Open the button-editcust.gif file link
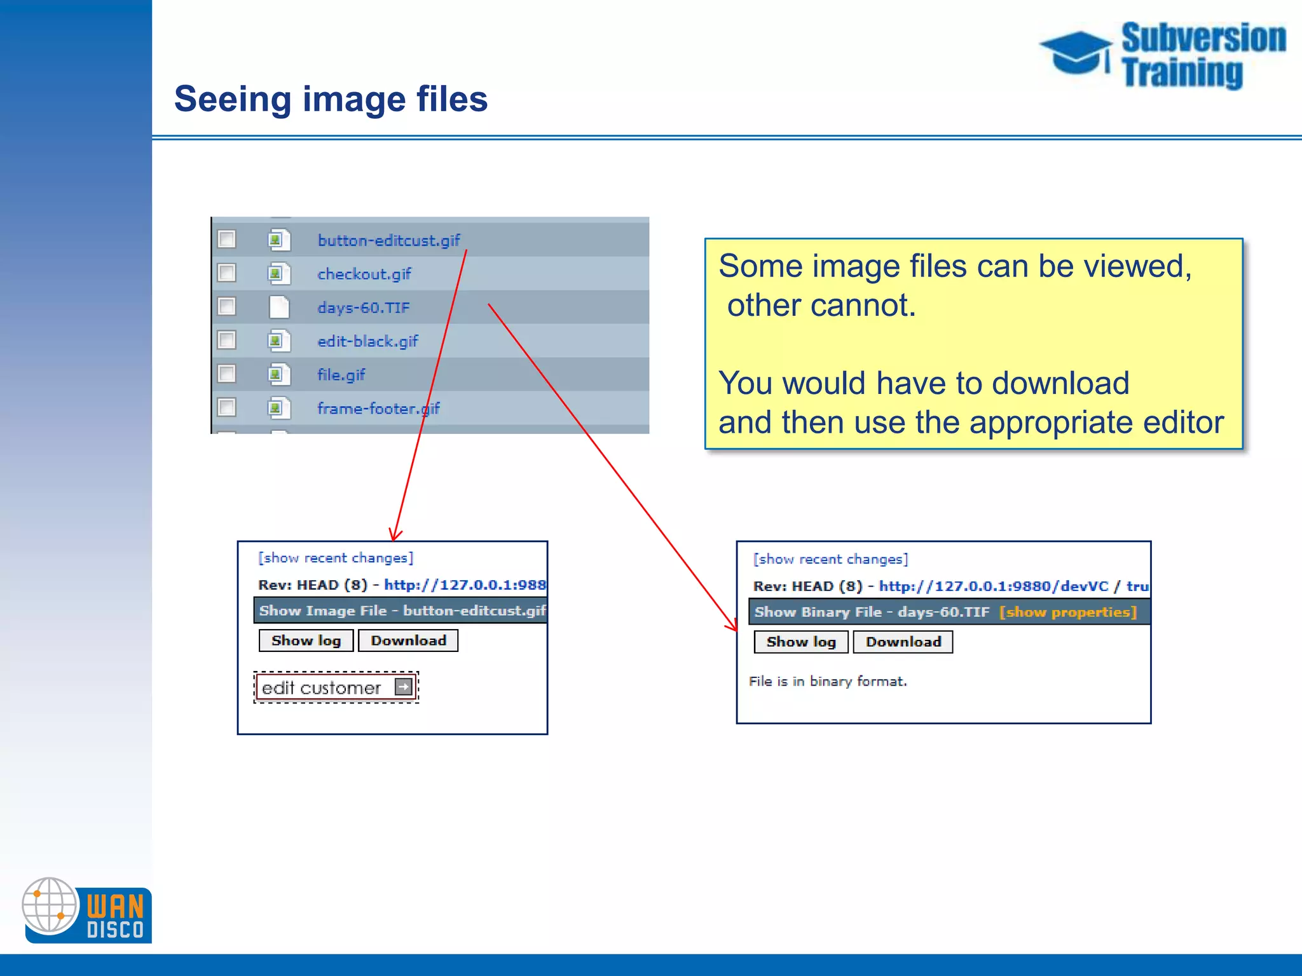 [x=388, y=240]
